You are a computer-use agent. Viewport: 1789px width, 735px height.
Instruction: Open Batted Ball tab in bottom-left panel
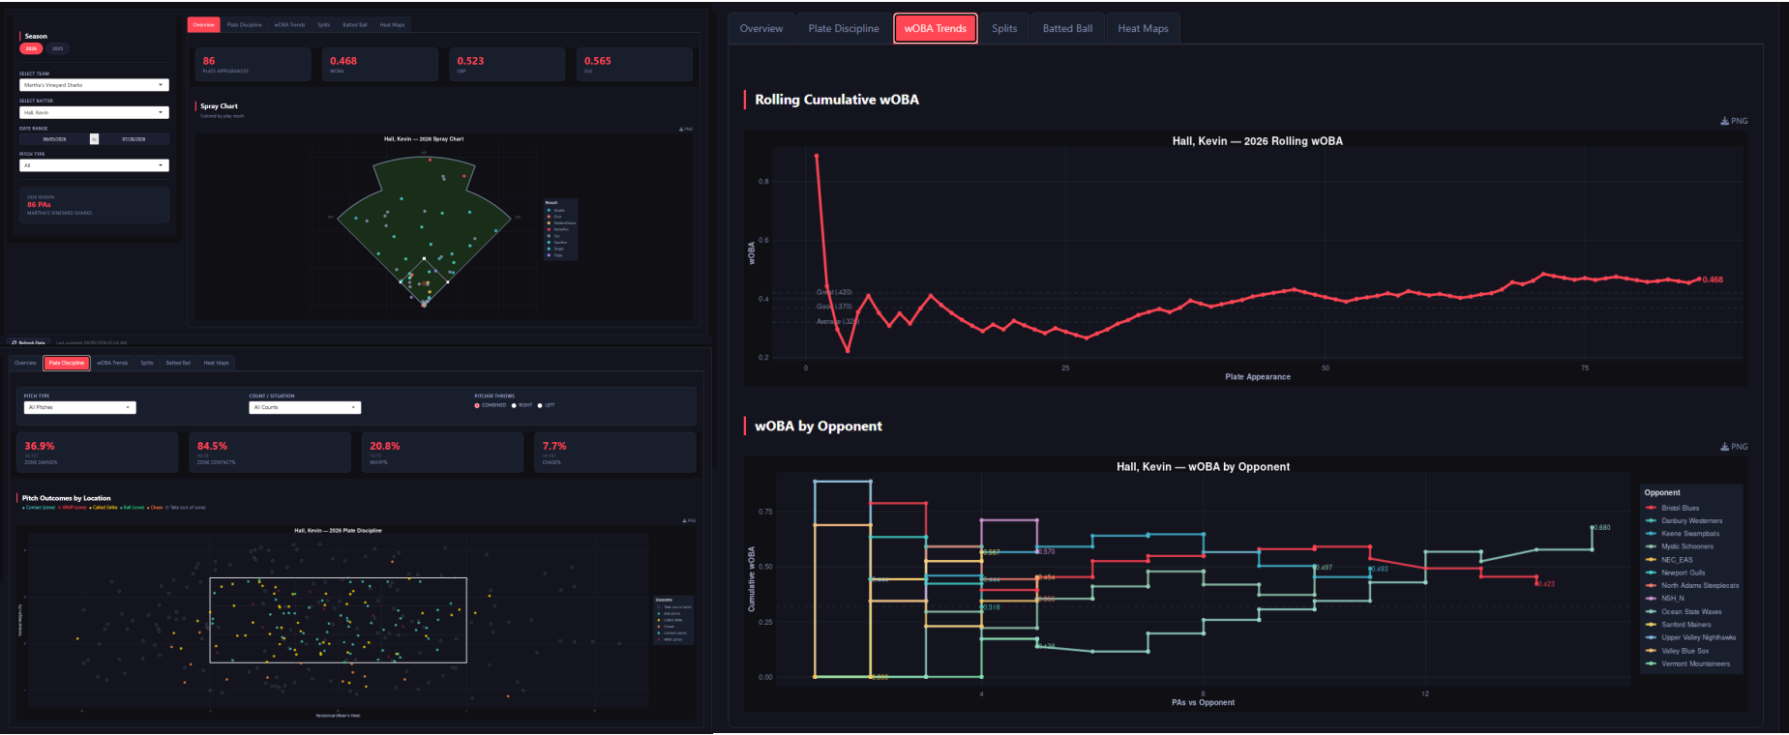tap(178, 363)
